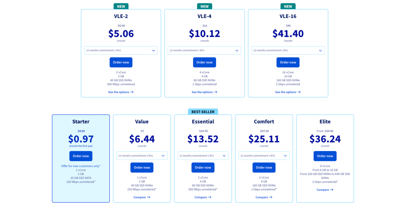
Task: Click Order now under Essential $13.52
Action: 203,168
